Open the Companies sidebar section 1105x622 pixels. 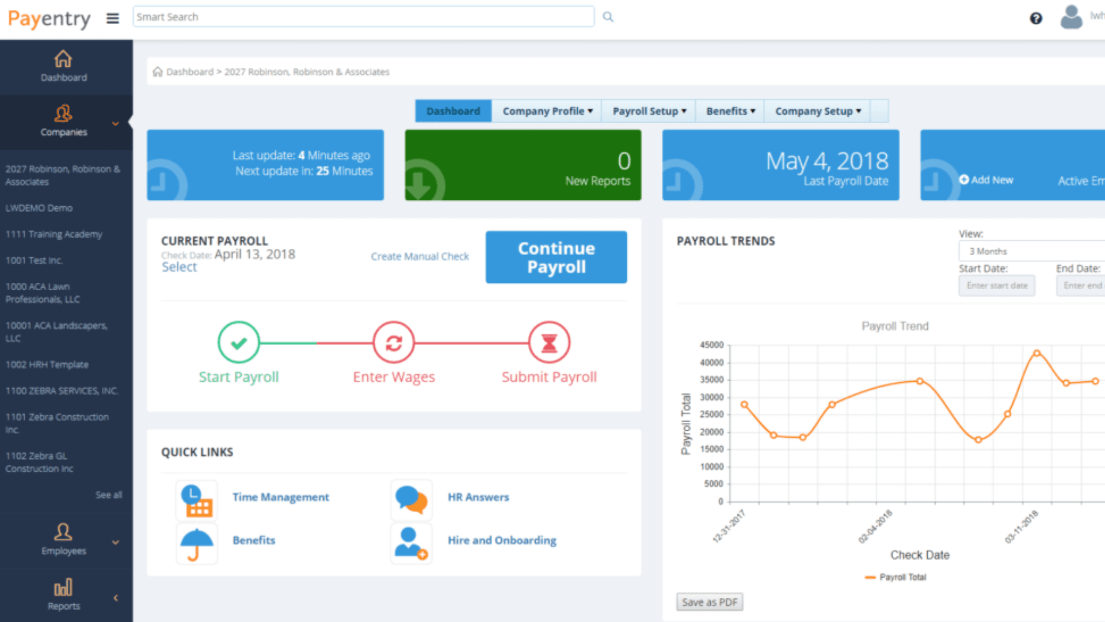point(63,121)
